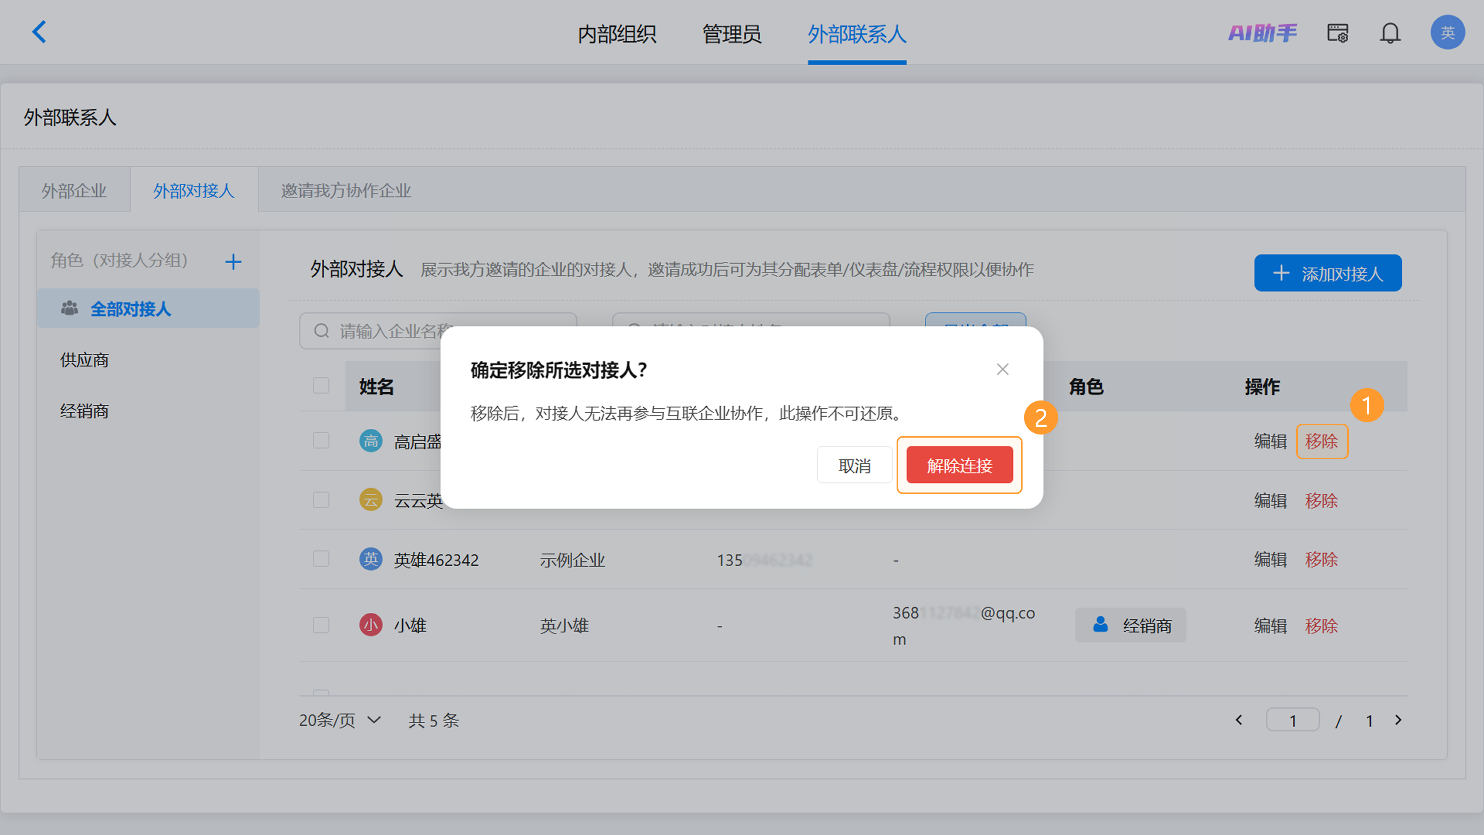Image resolution: width=1484 pixels, height=835 pixels.
Task: Close the remove-contact confirmation dialog
Action: [1002, 370]
